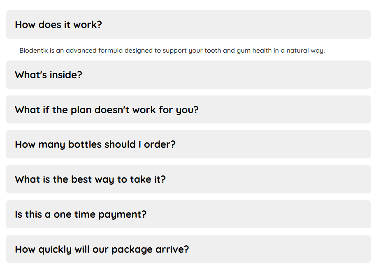
Task: Click the Biodentix answer paragraph
Action: [172, 51]
